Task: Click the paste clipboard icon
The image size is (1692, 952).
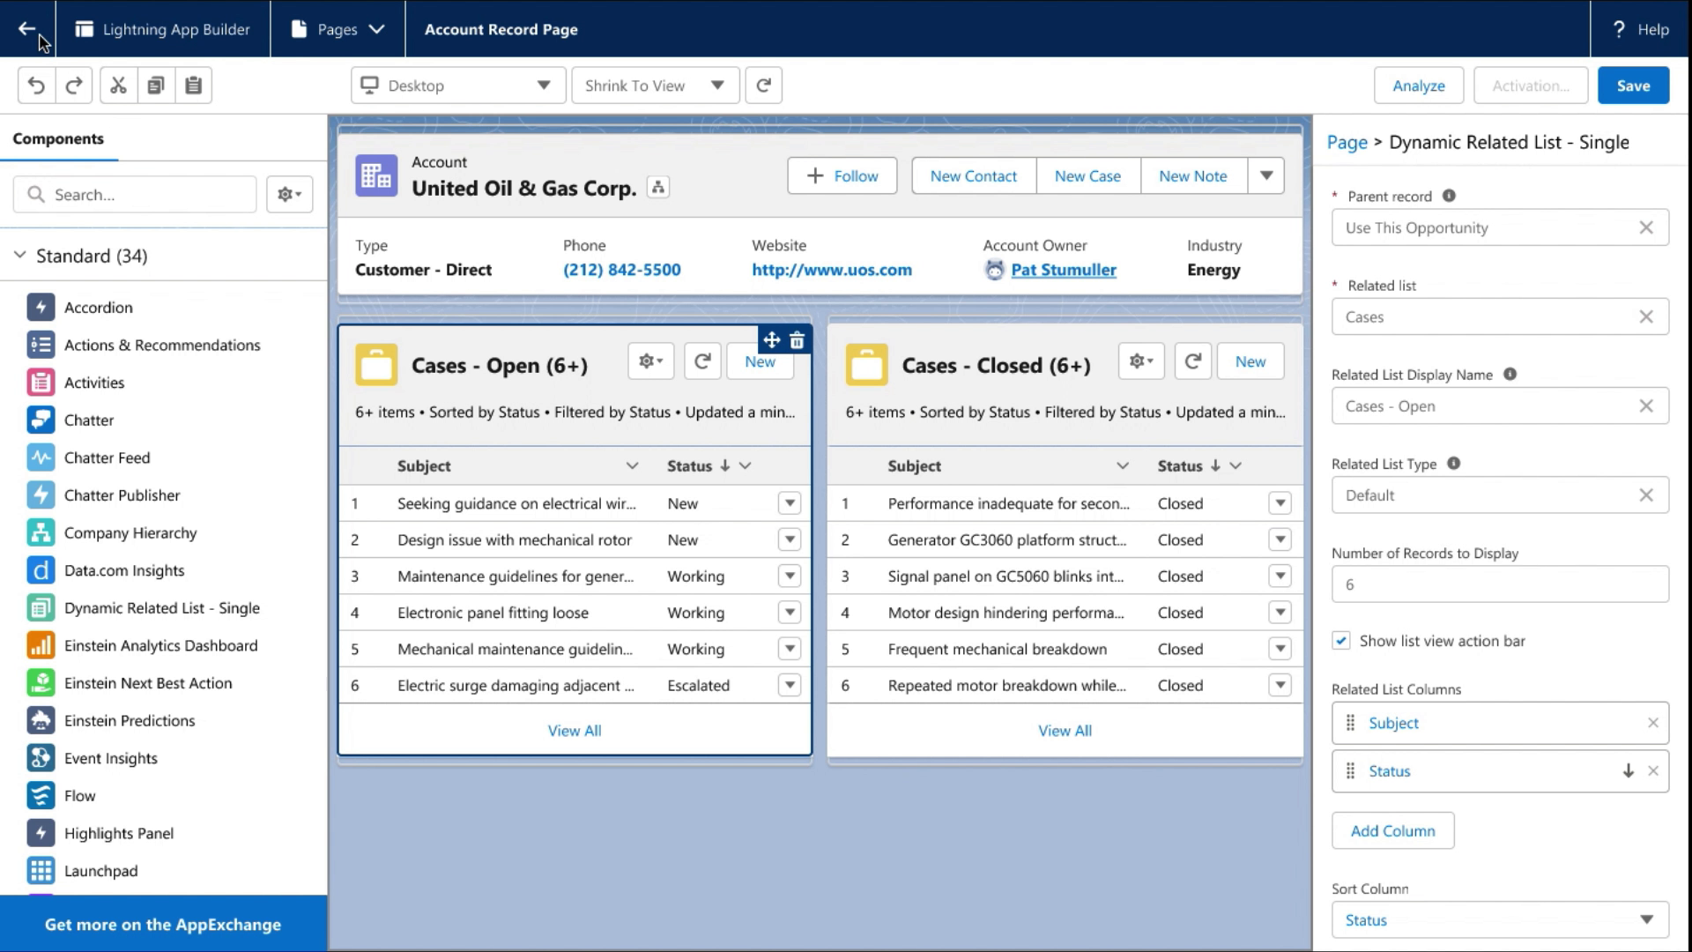Action: pyautogui.click(x=193, y=86)
